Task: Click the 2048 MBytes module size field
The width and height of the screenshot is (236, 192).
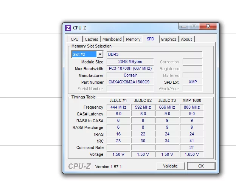Action: click(x=130, y=62)
